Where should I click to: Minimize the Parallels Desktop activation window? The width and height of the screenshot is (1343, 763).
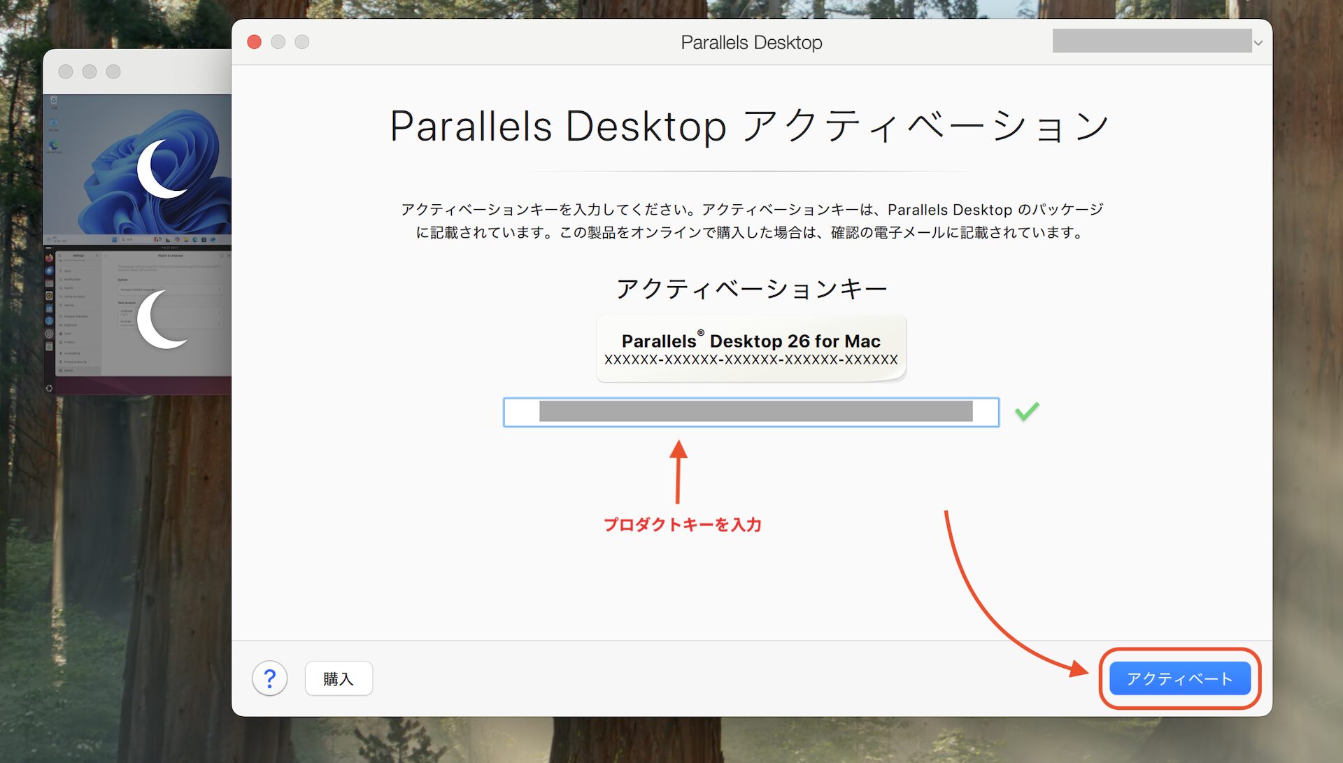point(278,42)
